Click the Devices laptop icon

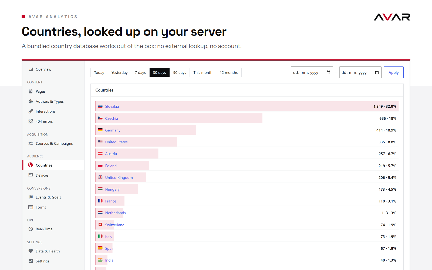(31, 175)
